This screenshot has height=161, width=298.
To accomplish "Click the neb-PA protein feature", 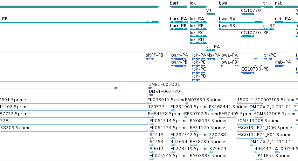I will [286, 66].
